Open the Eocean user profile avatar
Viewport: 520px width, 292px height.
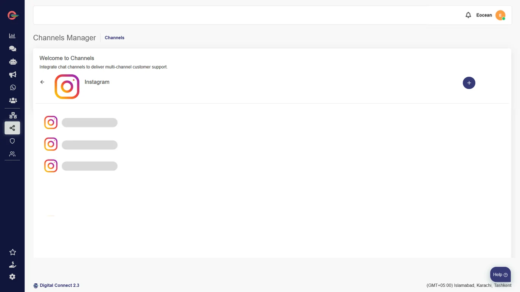(x=500, y=15)
